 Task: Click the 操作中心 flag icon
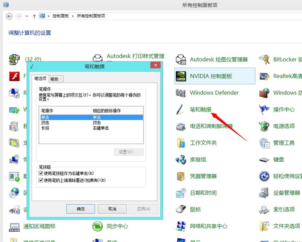click(264, 110)
